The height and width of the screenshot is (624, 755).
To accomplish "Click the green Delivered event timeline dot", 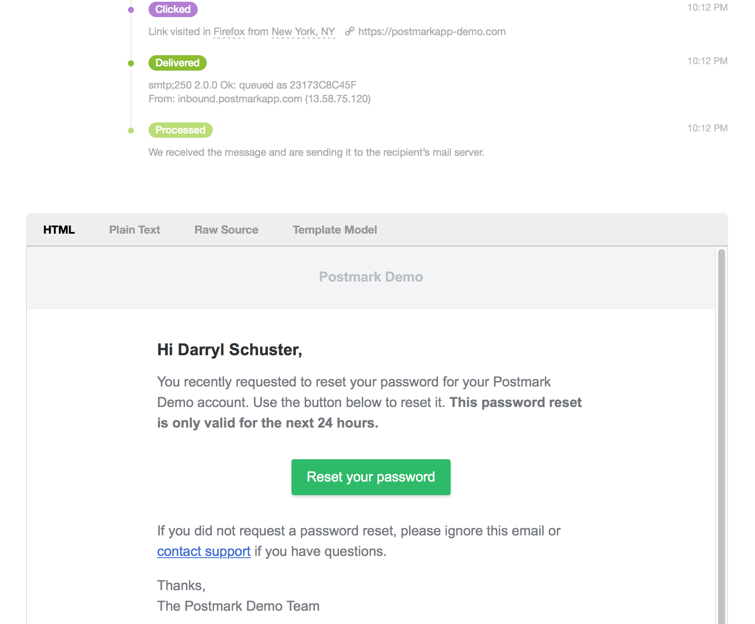I will tap(131, 63).
